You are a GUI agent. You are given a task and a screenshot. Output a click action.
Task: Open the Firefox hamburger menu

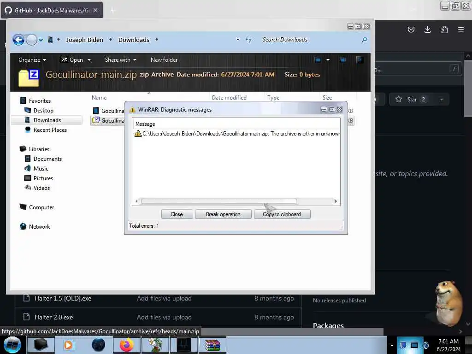click(x=461, y=29)
